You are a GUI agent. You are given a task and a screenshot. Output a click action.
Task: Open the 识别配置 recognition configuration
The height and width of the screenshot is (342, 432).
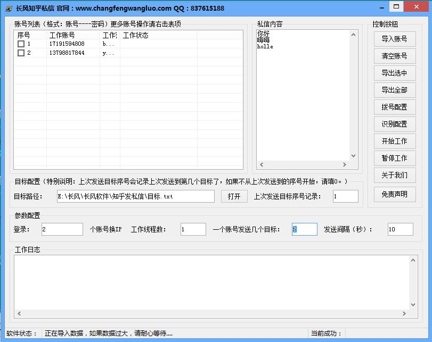394,124
